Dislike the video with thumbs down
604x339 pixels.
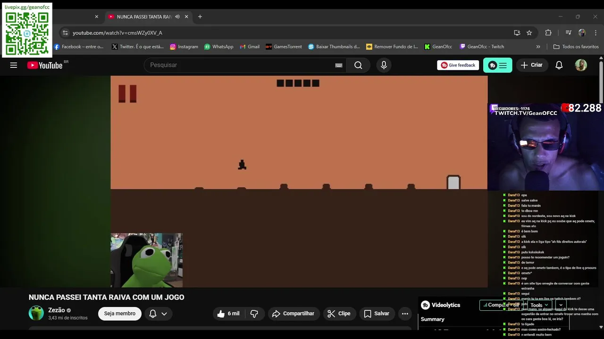254,314
